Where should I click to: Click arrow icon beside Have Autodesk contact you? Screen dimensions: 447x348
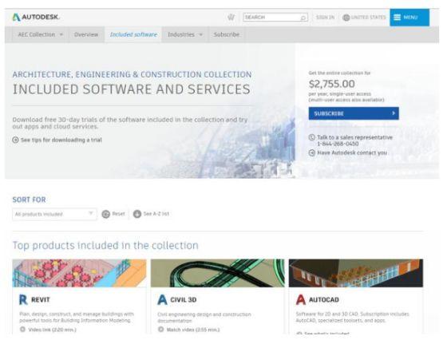(311, 152)
